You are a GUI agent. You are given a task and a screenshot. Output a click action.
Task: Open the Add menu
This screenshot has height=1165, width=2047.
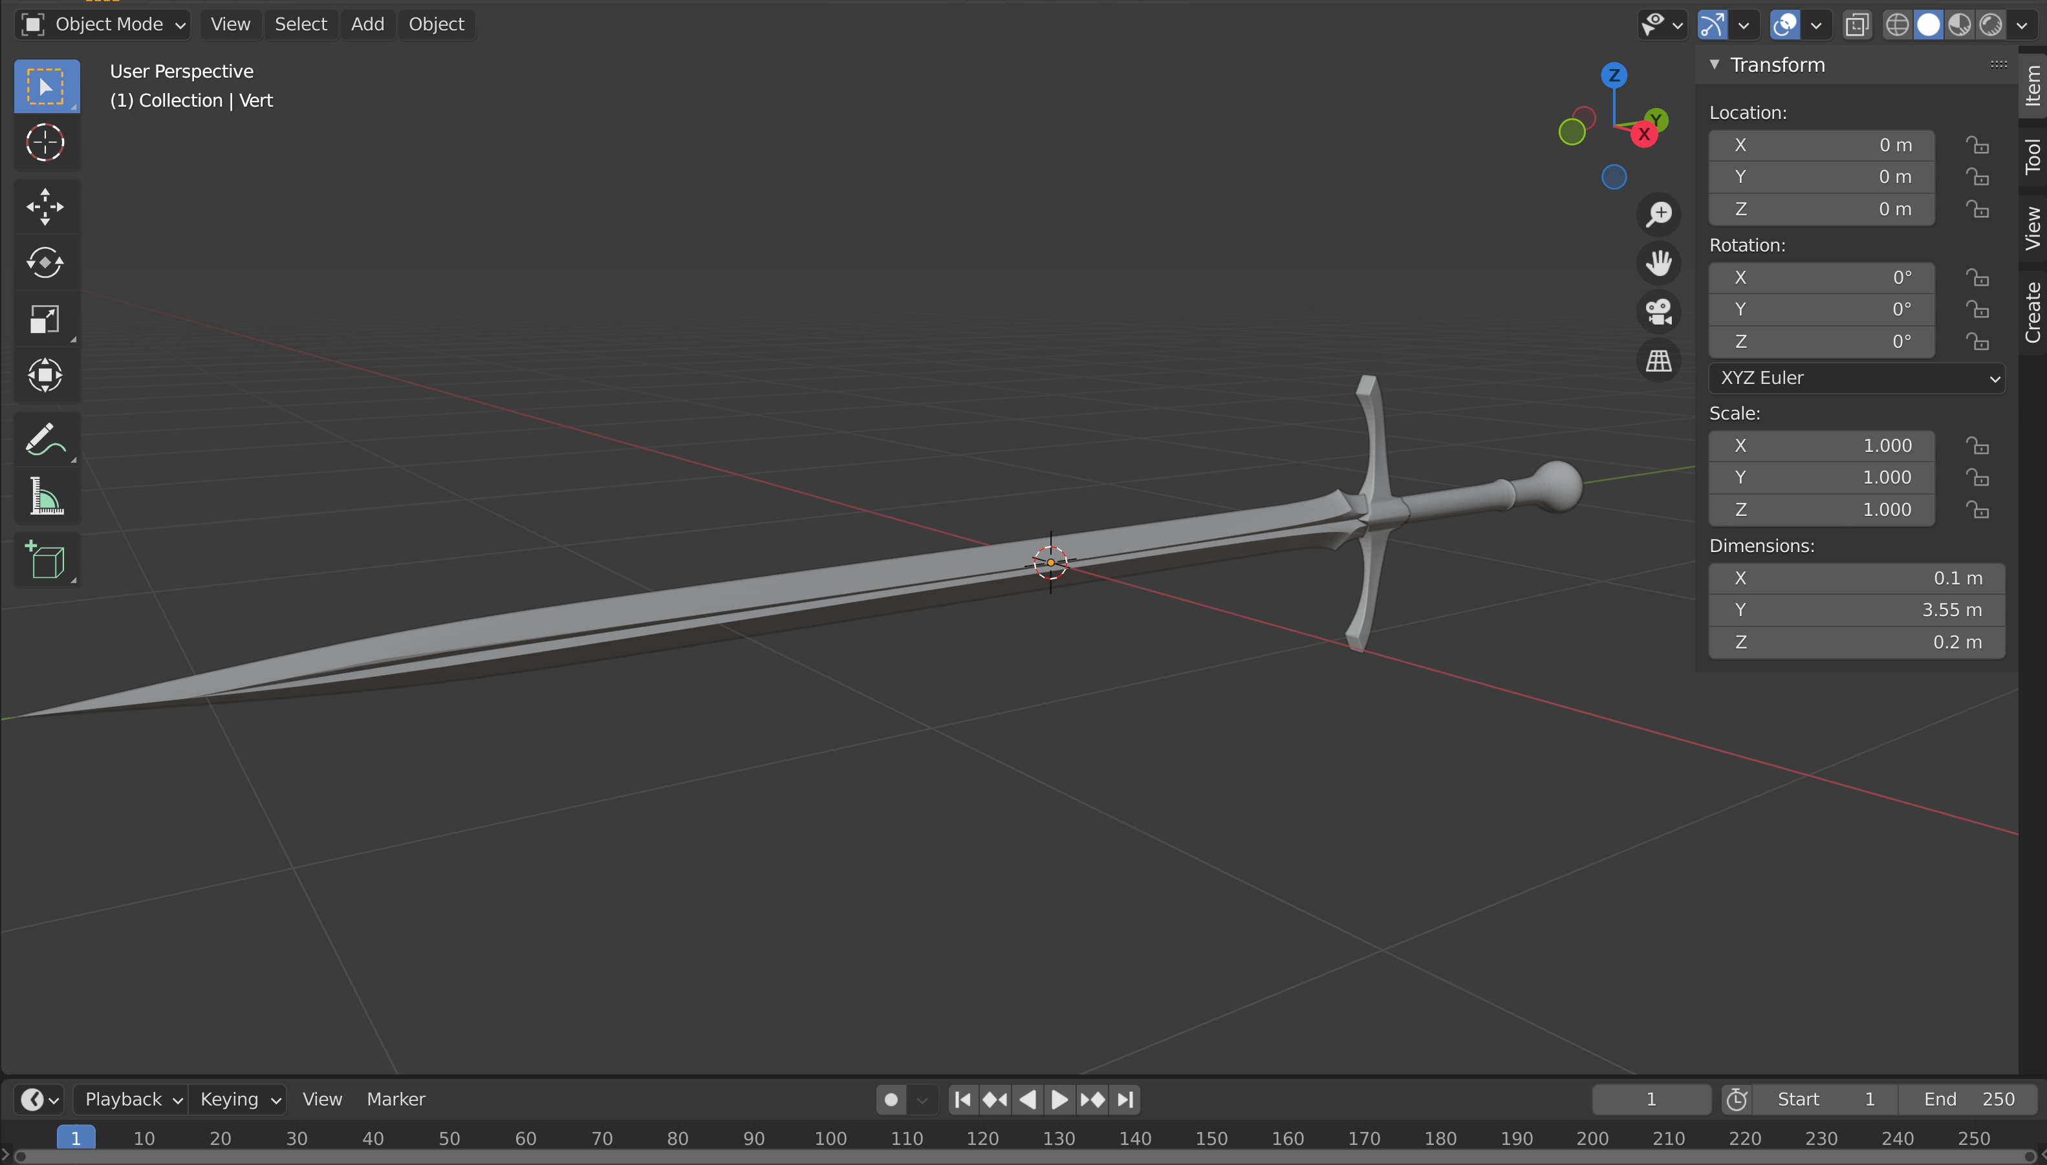(367, 24)
